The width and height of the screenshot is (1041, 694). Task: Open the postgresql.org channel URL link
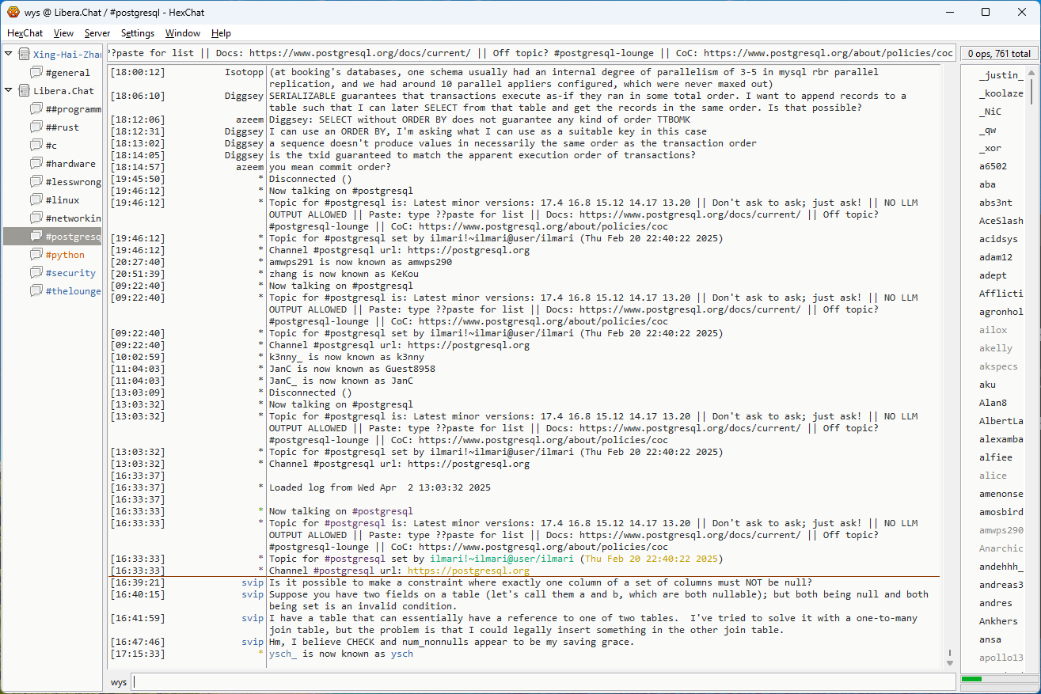tap(468, 571)
